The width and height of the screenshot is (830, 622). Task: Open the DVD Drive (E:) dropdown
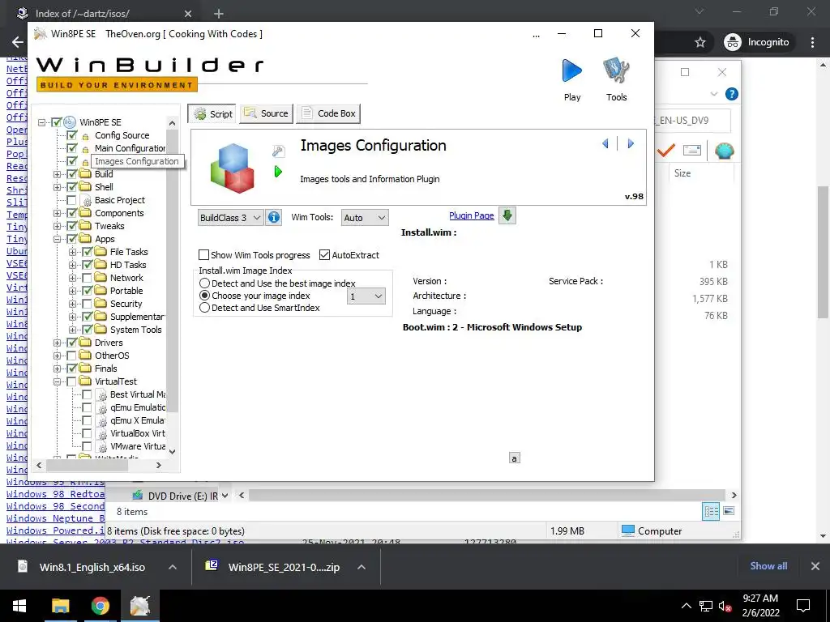pos(225,496)
